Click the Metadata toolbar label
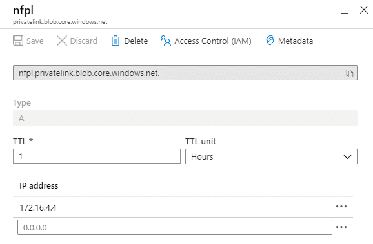The width and height of the screenshot is (373, 244). [296, 41]
